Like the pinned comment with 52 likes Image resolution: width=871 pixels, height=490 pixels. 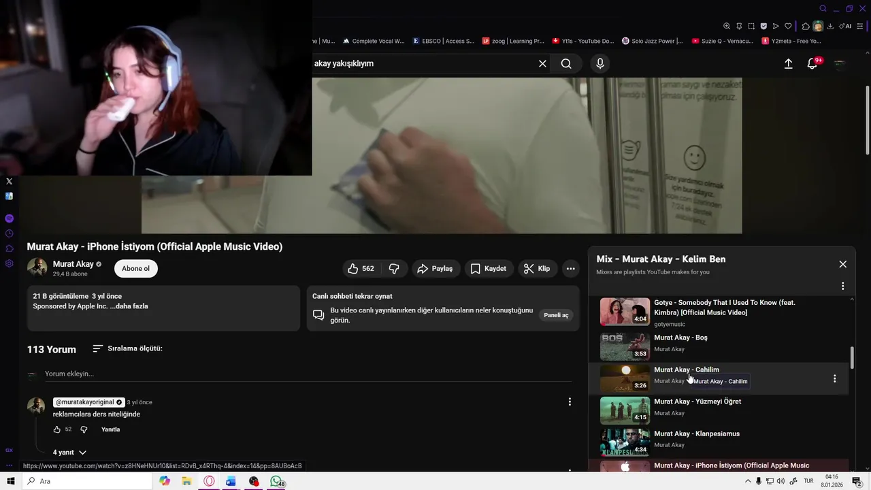point(57,429)
